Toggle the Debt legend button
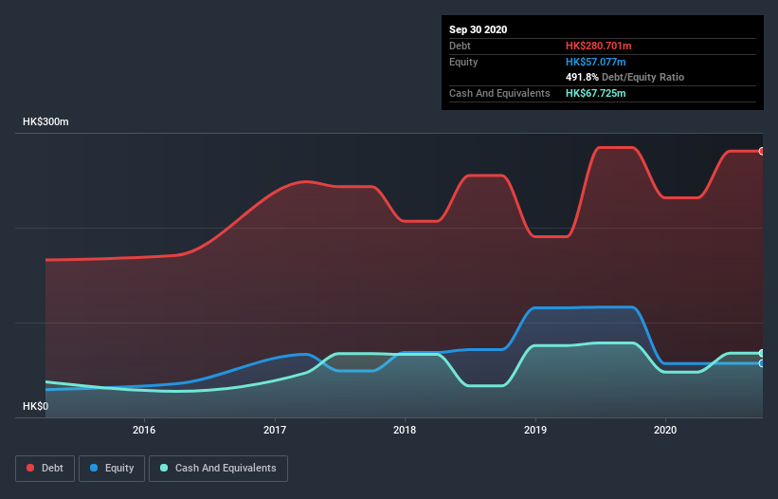Screen dimensions: 778x499 (x=45, y=469)
